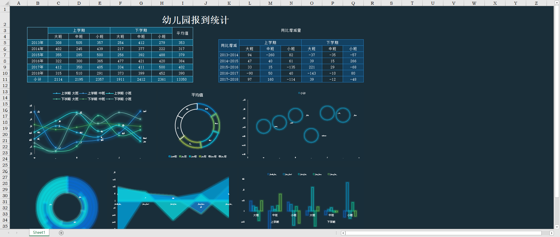Click the horizontal scrollbar right arrow

click(551, 233)
